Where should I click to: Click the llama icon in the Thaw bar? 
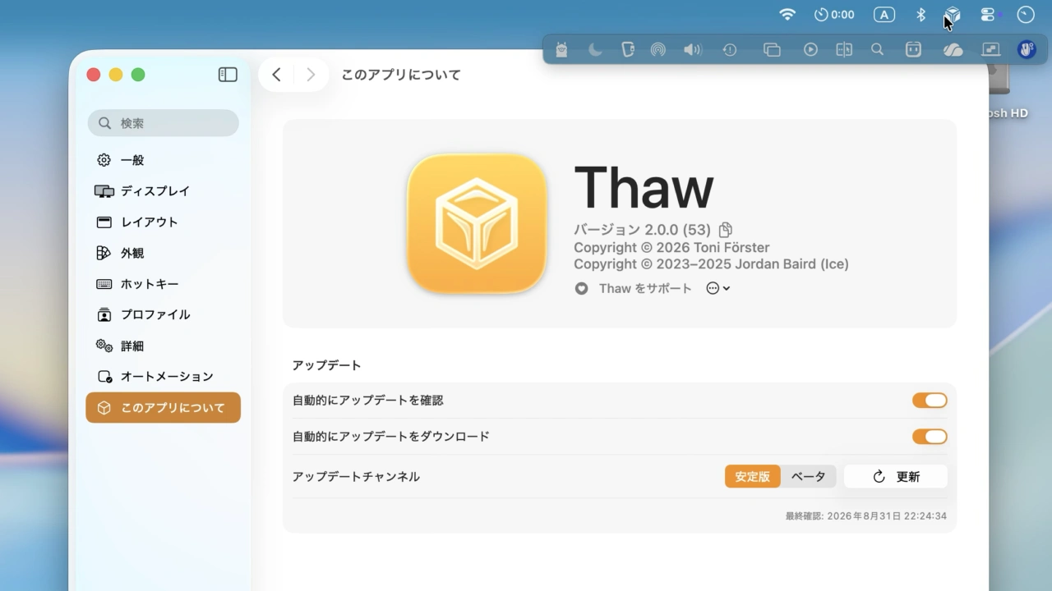pos(561,49)
